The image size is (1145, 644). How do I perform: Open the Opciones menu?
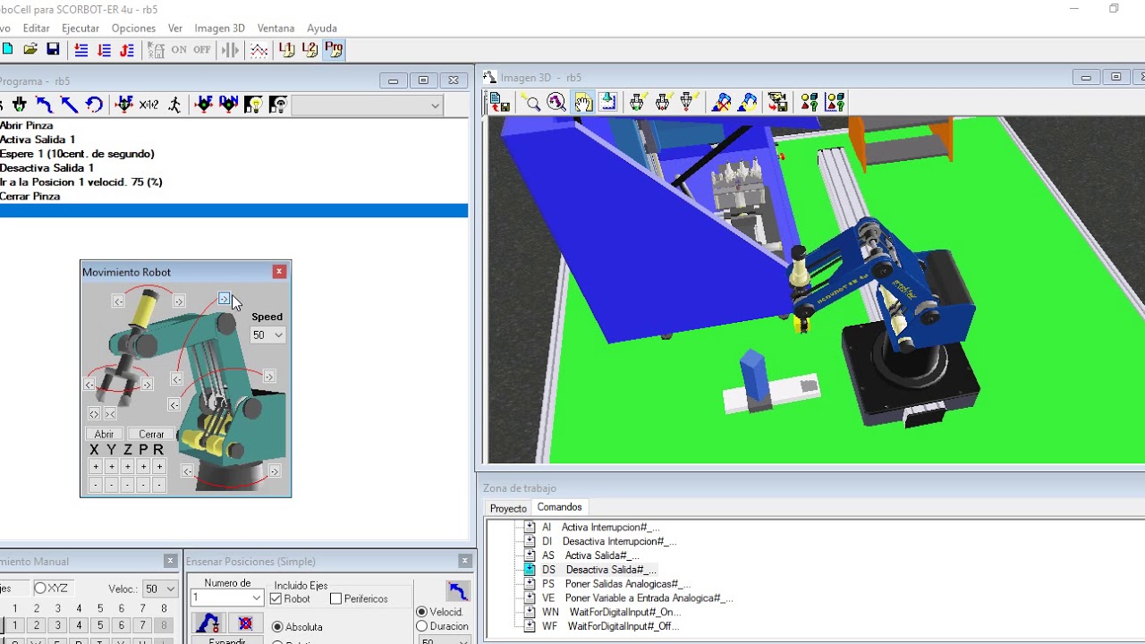pyautogui.click(x=133, y=29)
